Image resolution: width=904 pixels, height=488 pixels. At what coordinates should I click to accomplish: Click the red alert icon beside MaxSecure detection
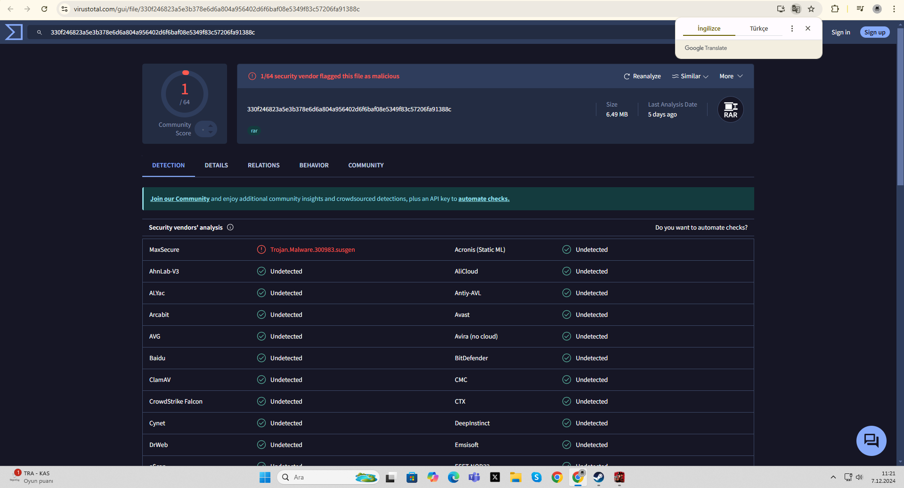click(261, 249)
